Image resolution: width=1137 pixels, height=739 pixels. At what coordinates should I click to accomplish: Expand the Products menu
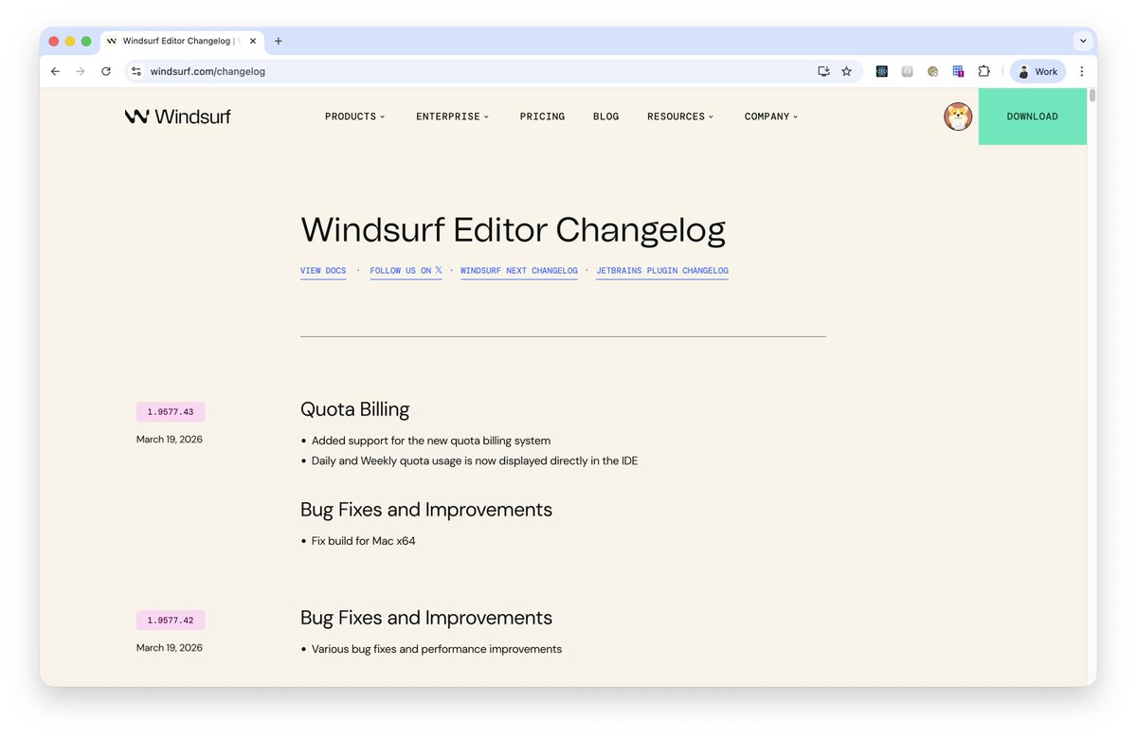point(355,117)
